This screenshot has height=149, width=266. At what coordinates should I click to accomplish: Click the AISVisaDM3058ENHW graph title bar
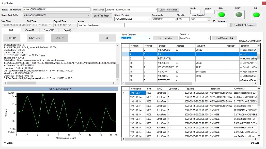click(61, 89)
